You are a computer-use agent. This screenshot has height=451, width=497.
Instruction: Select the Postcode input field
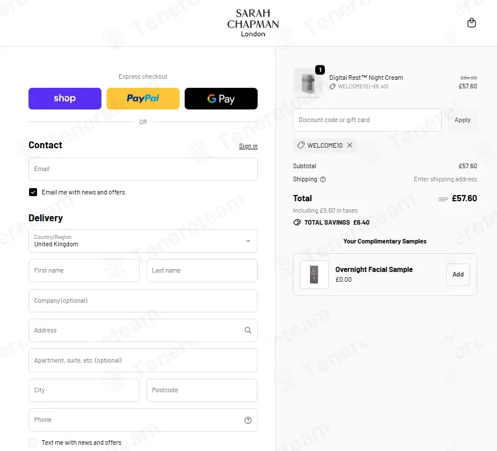pos(202,390)
